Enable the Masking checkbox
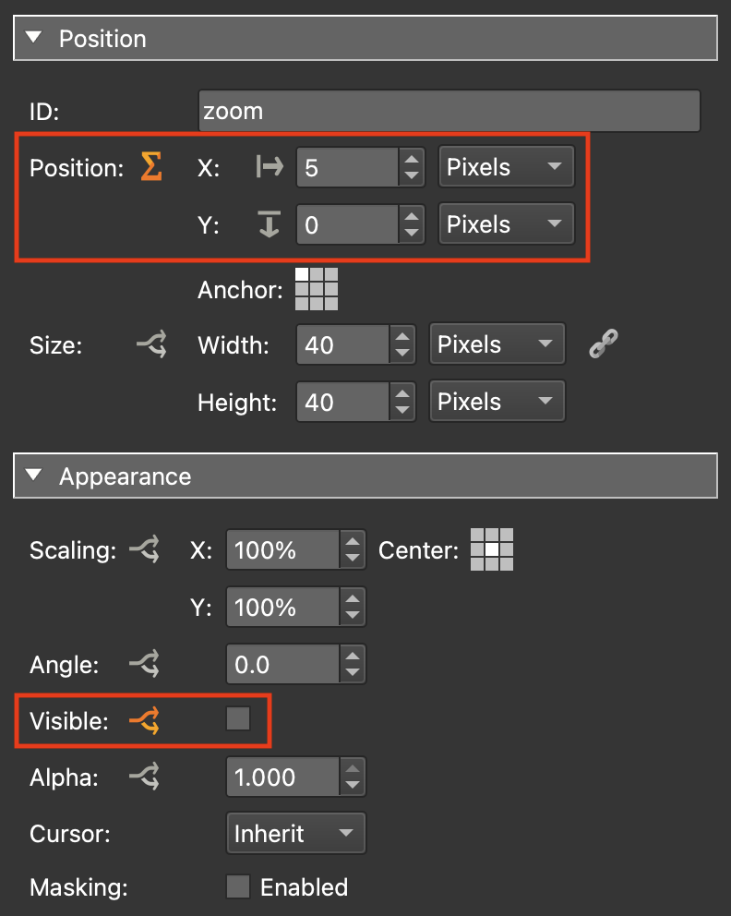Image resolution: width=731 pixels, height=916 pixels. [x=238, y=887]
